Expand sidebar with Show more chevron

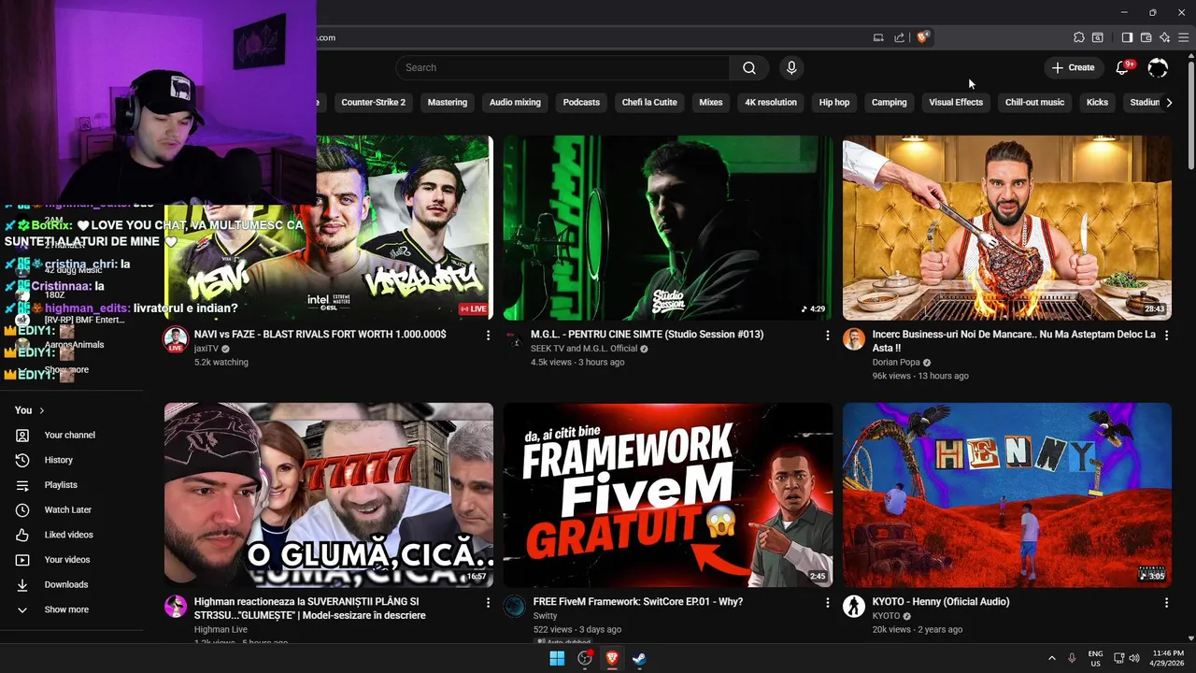click(x=22, y=609)
